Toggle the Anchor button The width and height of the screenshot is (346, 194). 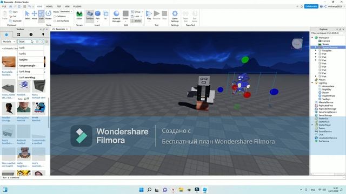tap(136, 21)
